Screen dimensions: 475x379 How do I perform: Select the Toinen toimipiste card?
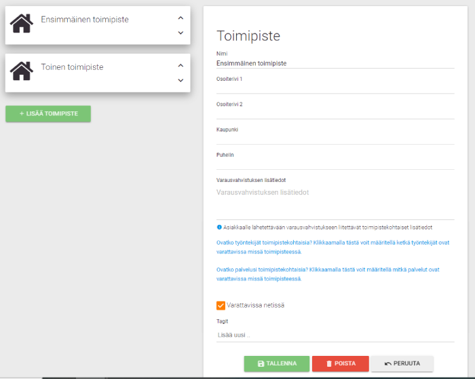point(98,73)
